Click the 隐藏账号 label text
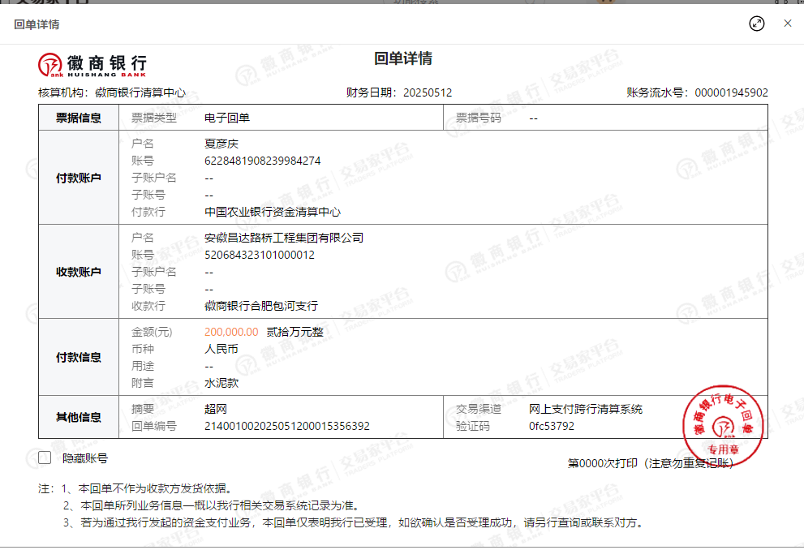 (85, 458)
